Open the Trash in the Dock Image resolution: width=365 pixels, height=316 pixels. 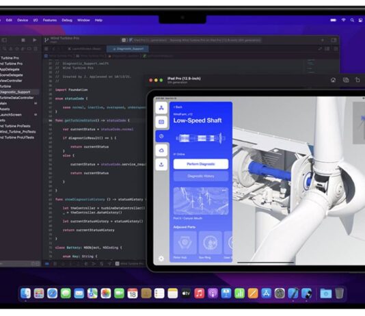(x=340, y=293)
